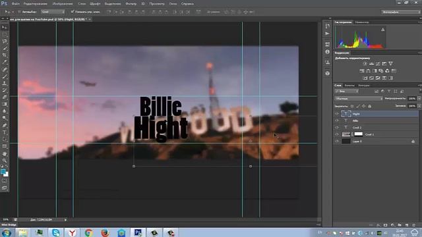Screen dimensions: 422x237
Task: Click the layer opacity value field
Action: coord(412,99)
